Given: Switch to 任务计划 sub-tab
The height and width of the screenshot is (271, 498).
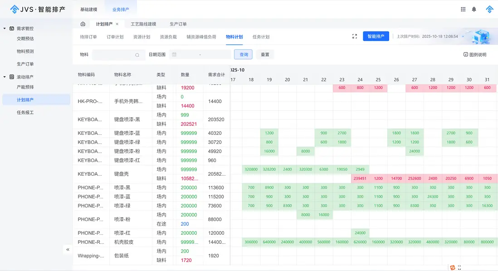Looking at the screenshot, I should pos(261,37).
